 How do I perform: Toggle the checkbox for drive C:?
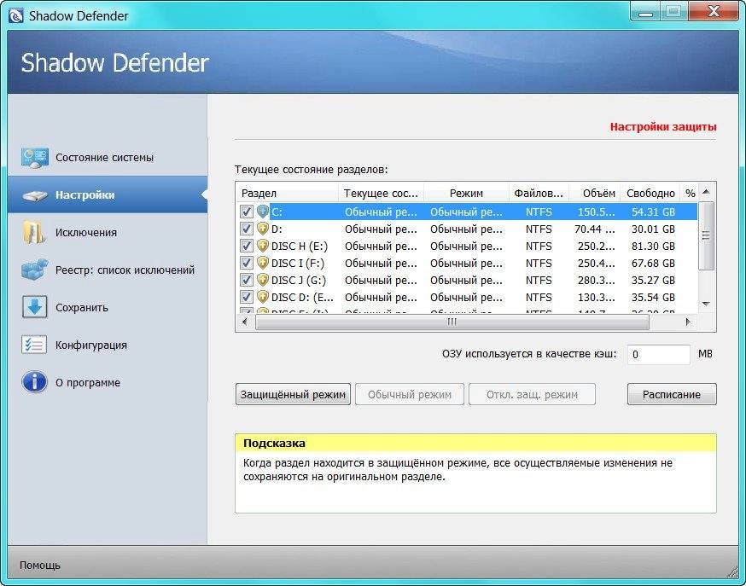point(246,212)
